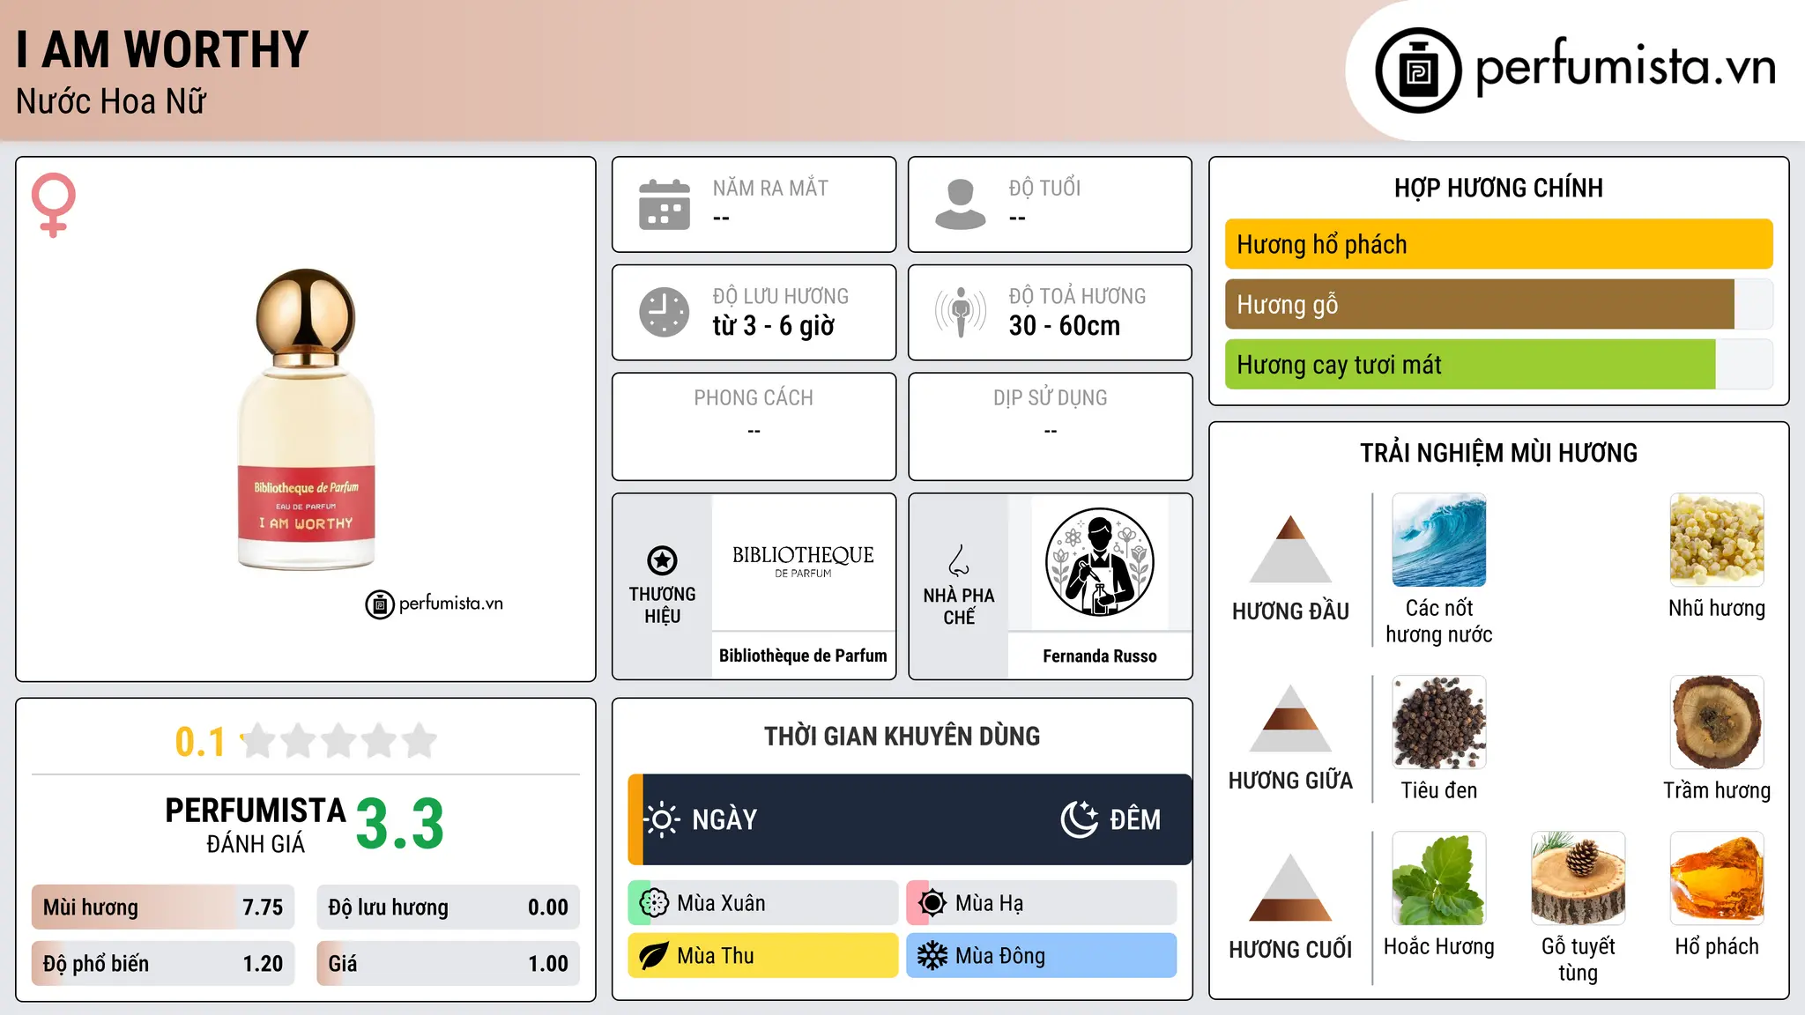
Task: Click the five-star rating row
Action: tap(338, 741)
